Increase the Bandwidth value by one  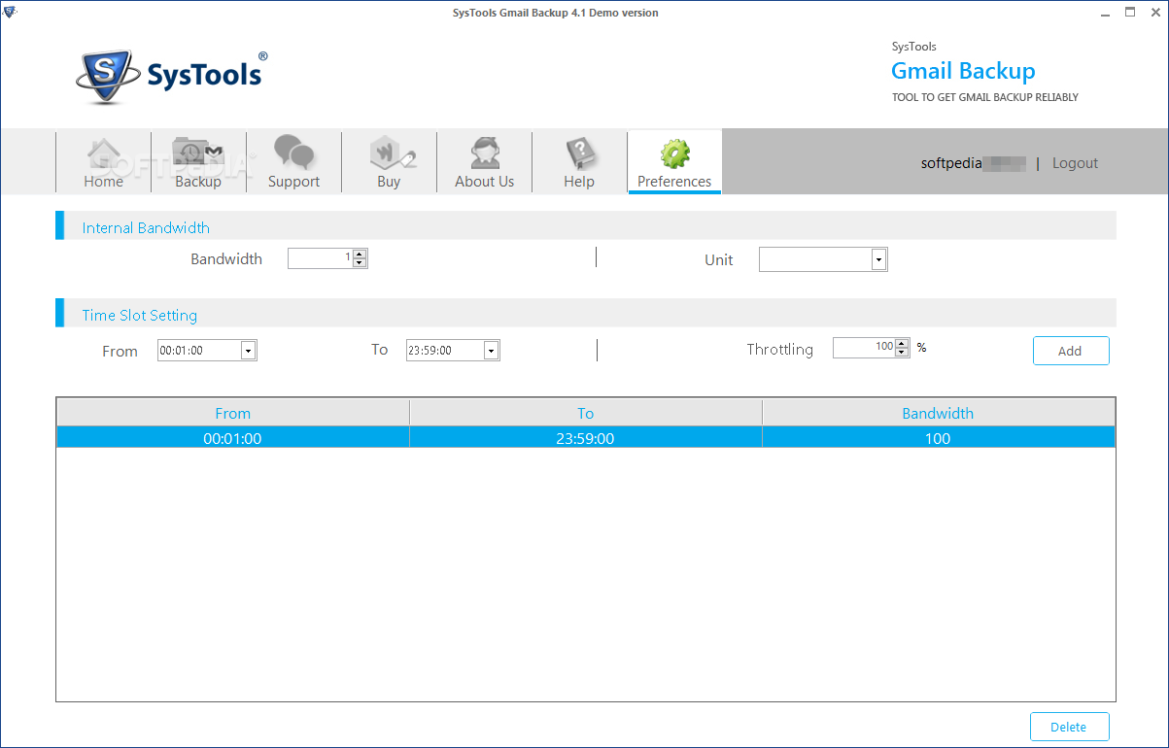tap(360, 255)
